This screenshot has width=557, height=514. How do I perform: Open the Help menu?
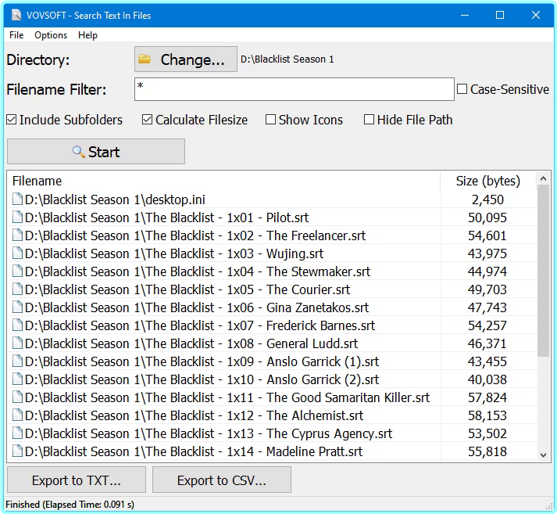pos(87,35)
